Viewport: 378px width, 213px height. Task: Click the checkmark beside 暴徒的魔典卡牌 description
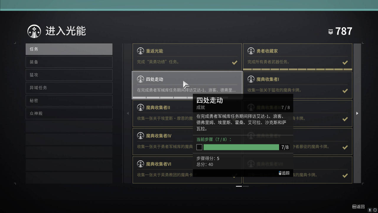click(x=345, y=147)
